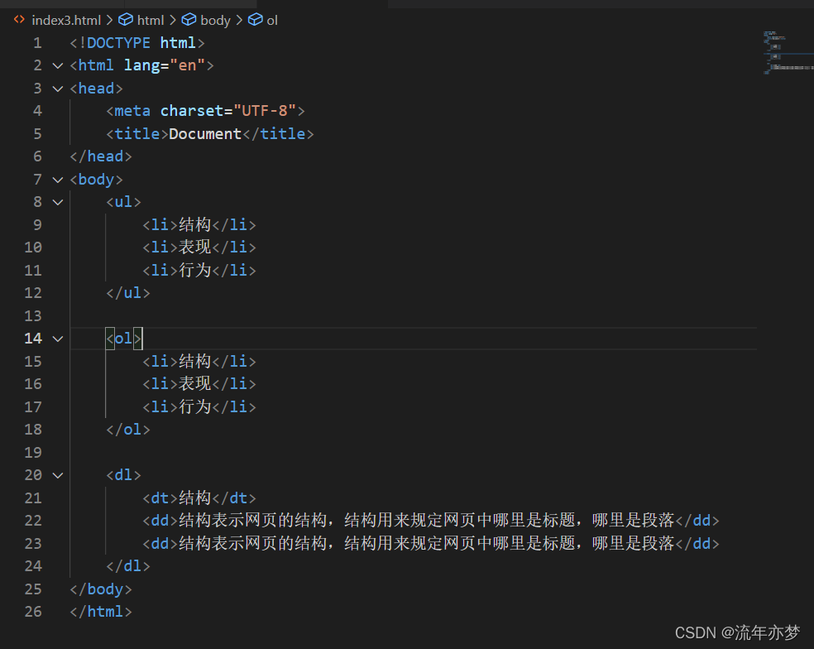Image resolution: width=814 pixels, height=649 pixels.
Task: Click the closing </ul> tag
Action: [x=128, y=293]
